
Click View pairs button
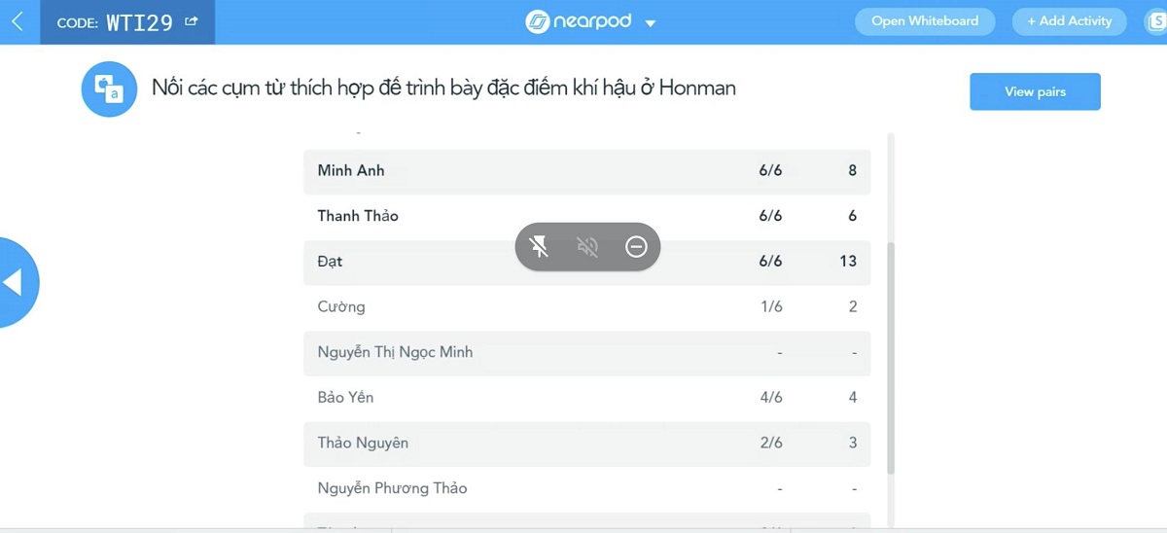[1035, 91]
